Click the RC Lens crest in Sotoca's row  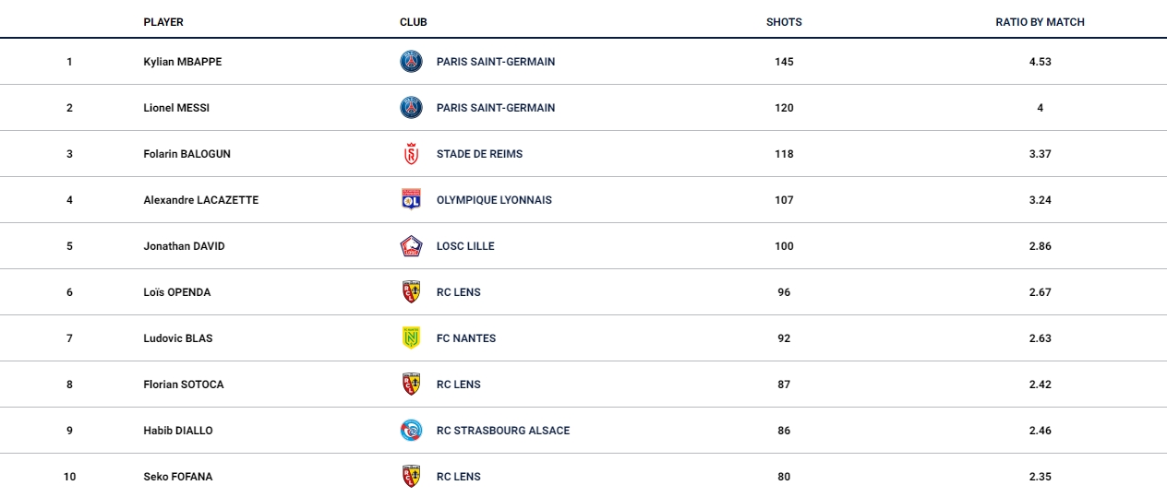click(411, 385)
